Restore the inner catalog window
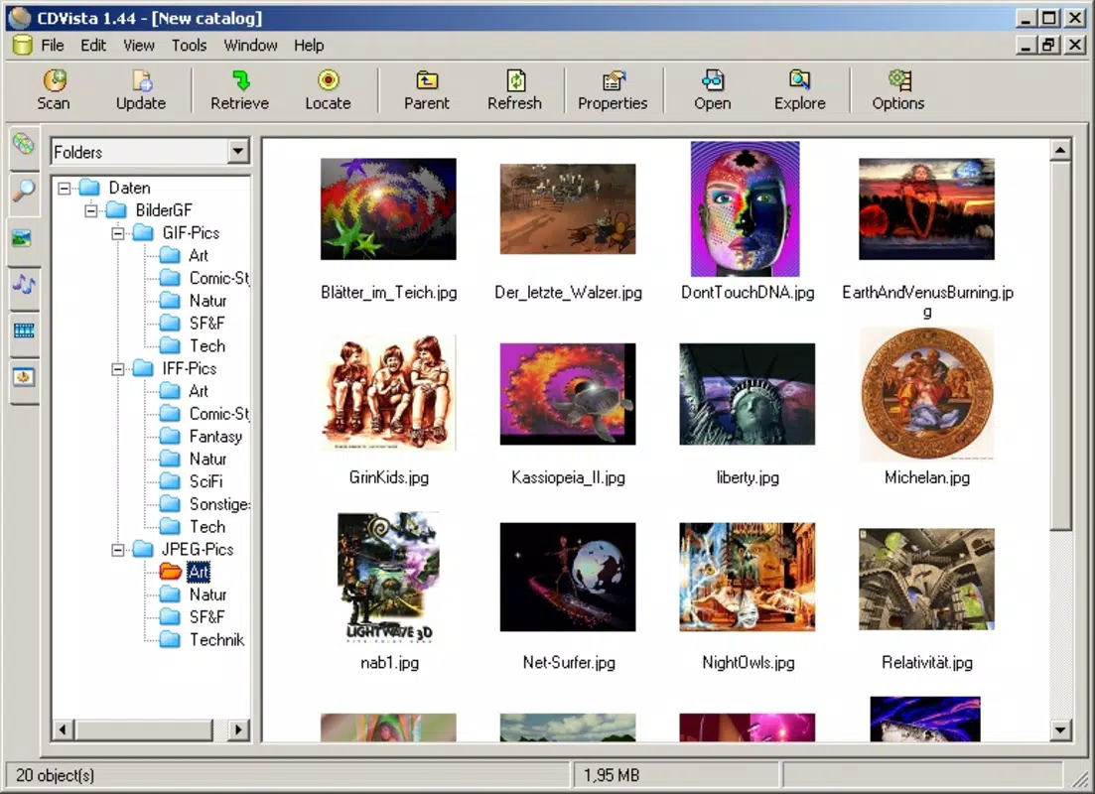Screen dimensions: 1095x794 [1049, 46]
